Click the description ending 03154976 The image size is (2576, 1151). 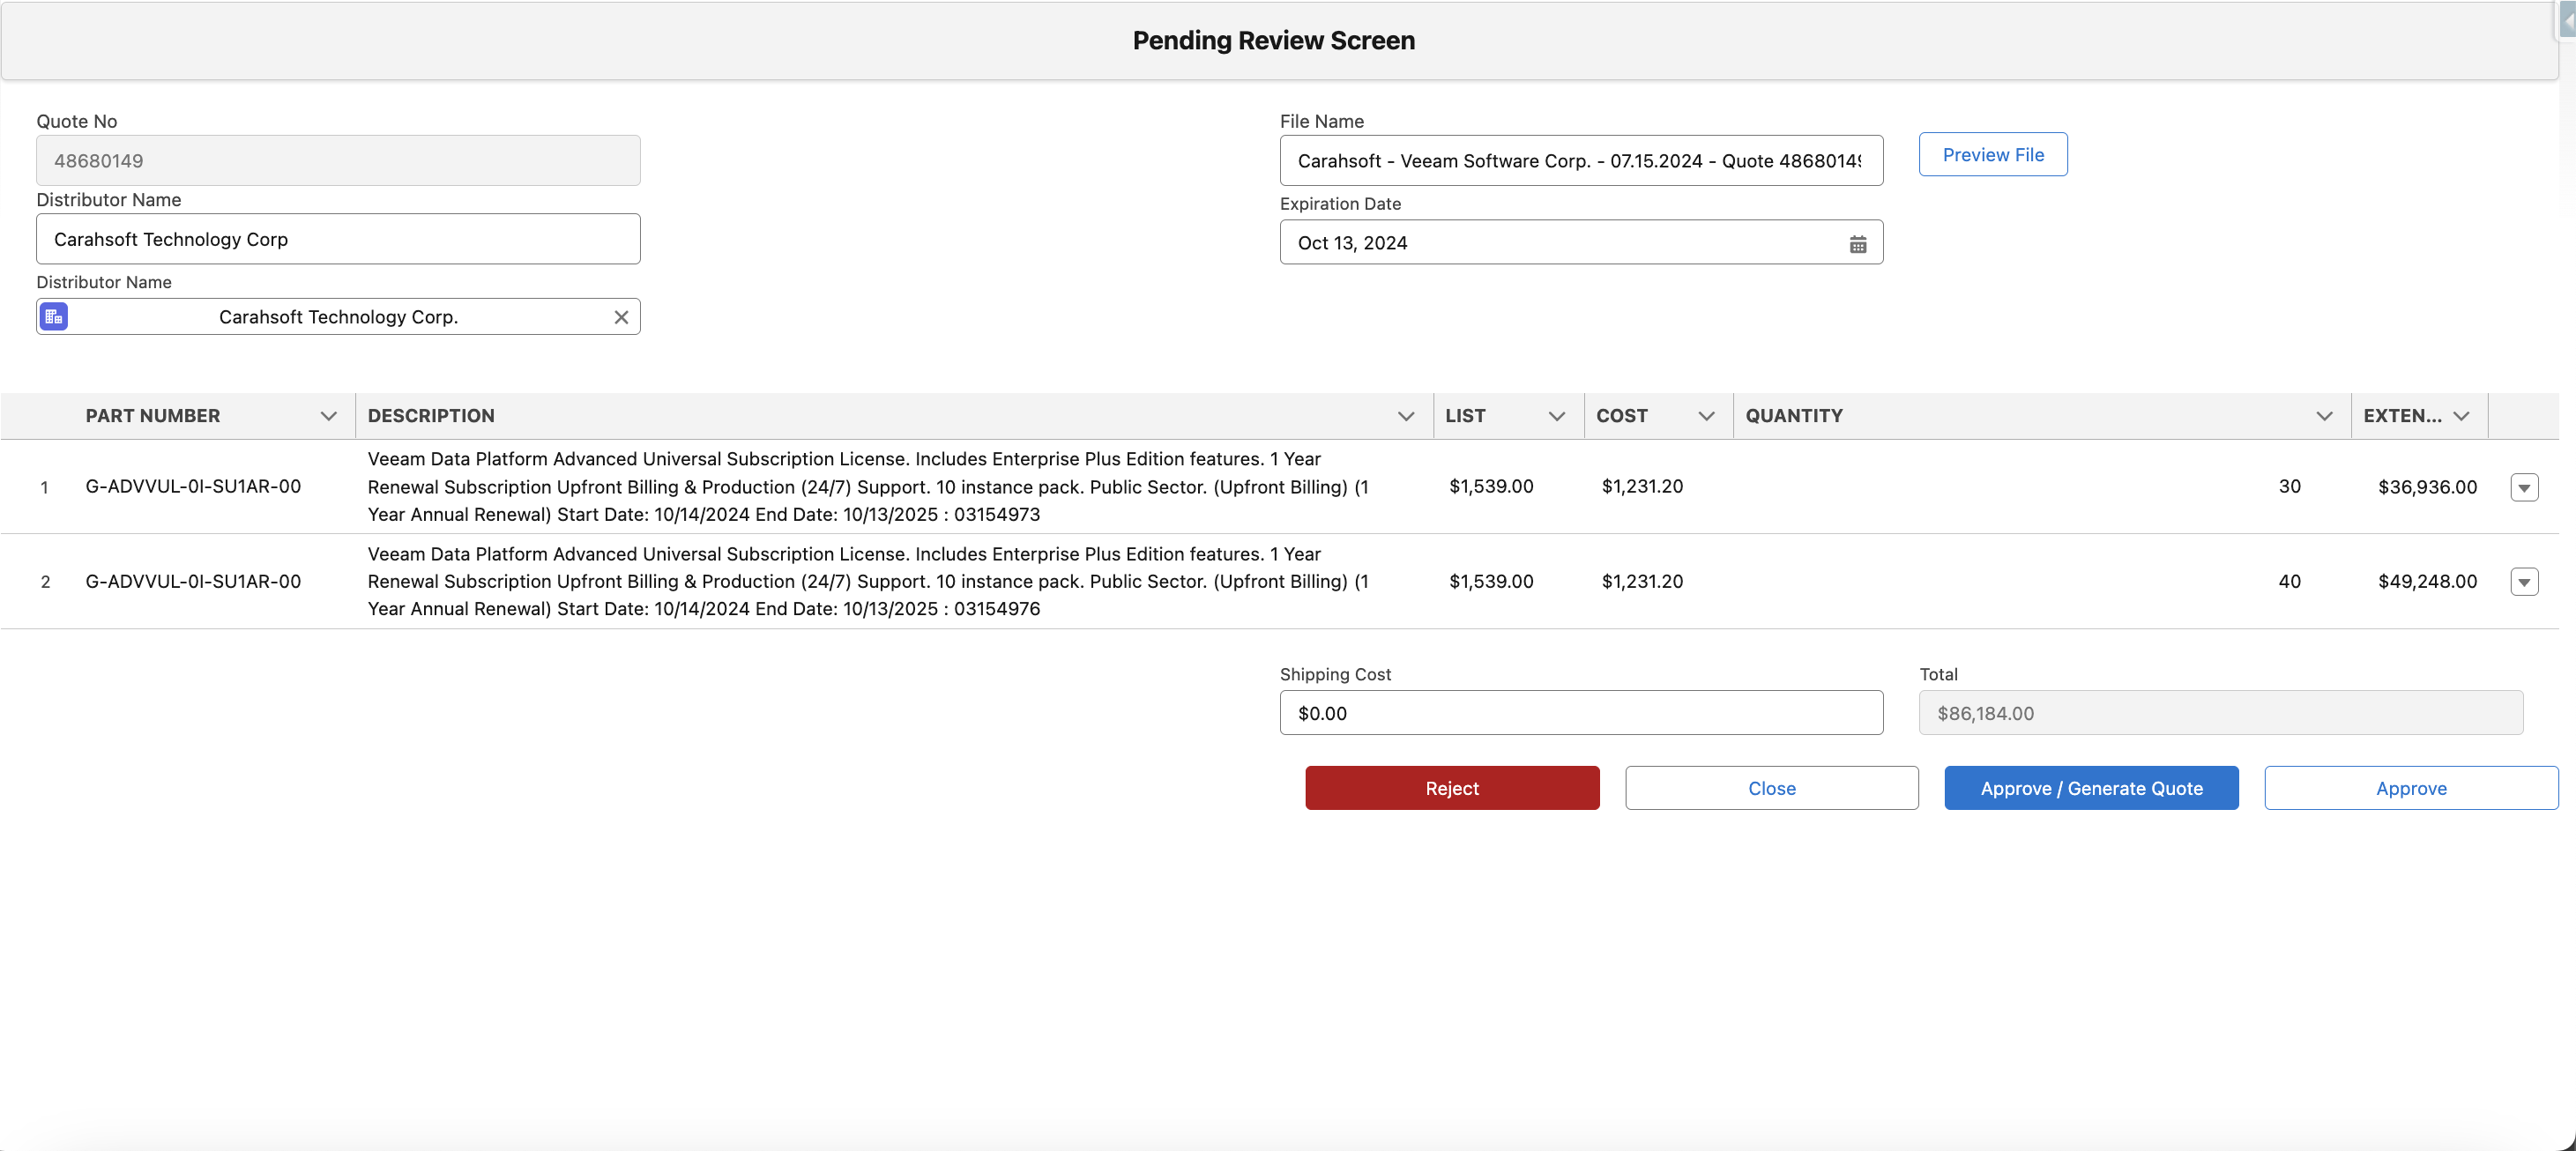[x=868, y=582]
